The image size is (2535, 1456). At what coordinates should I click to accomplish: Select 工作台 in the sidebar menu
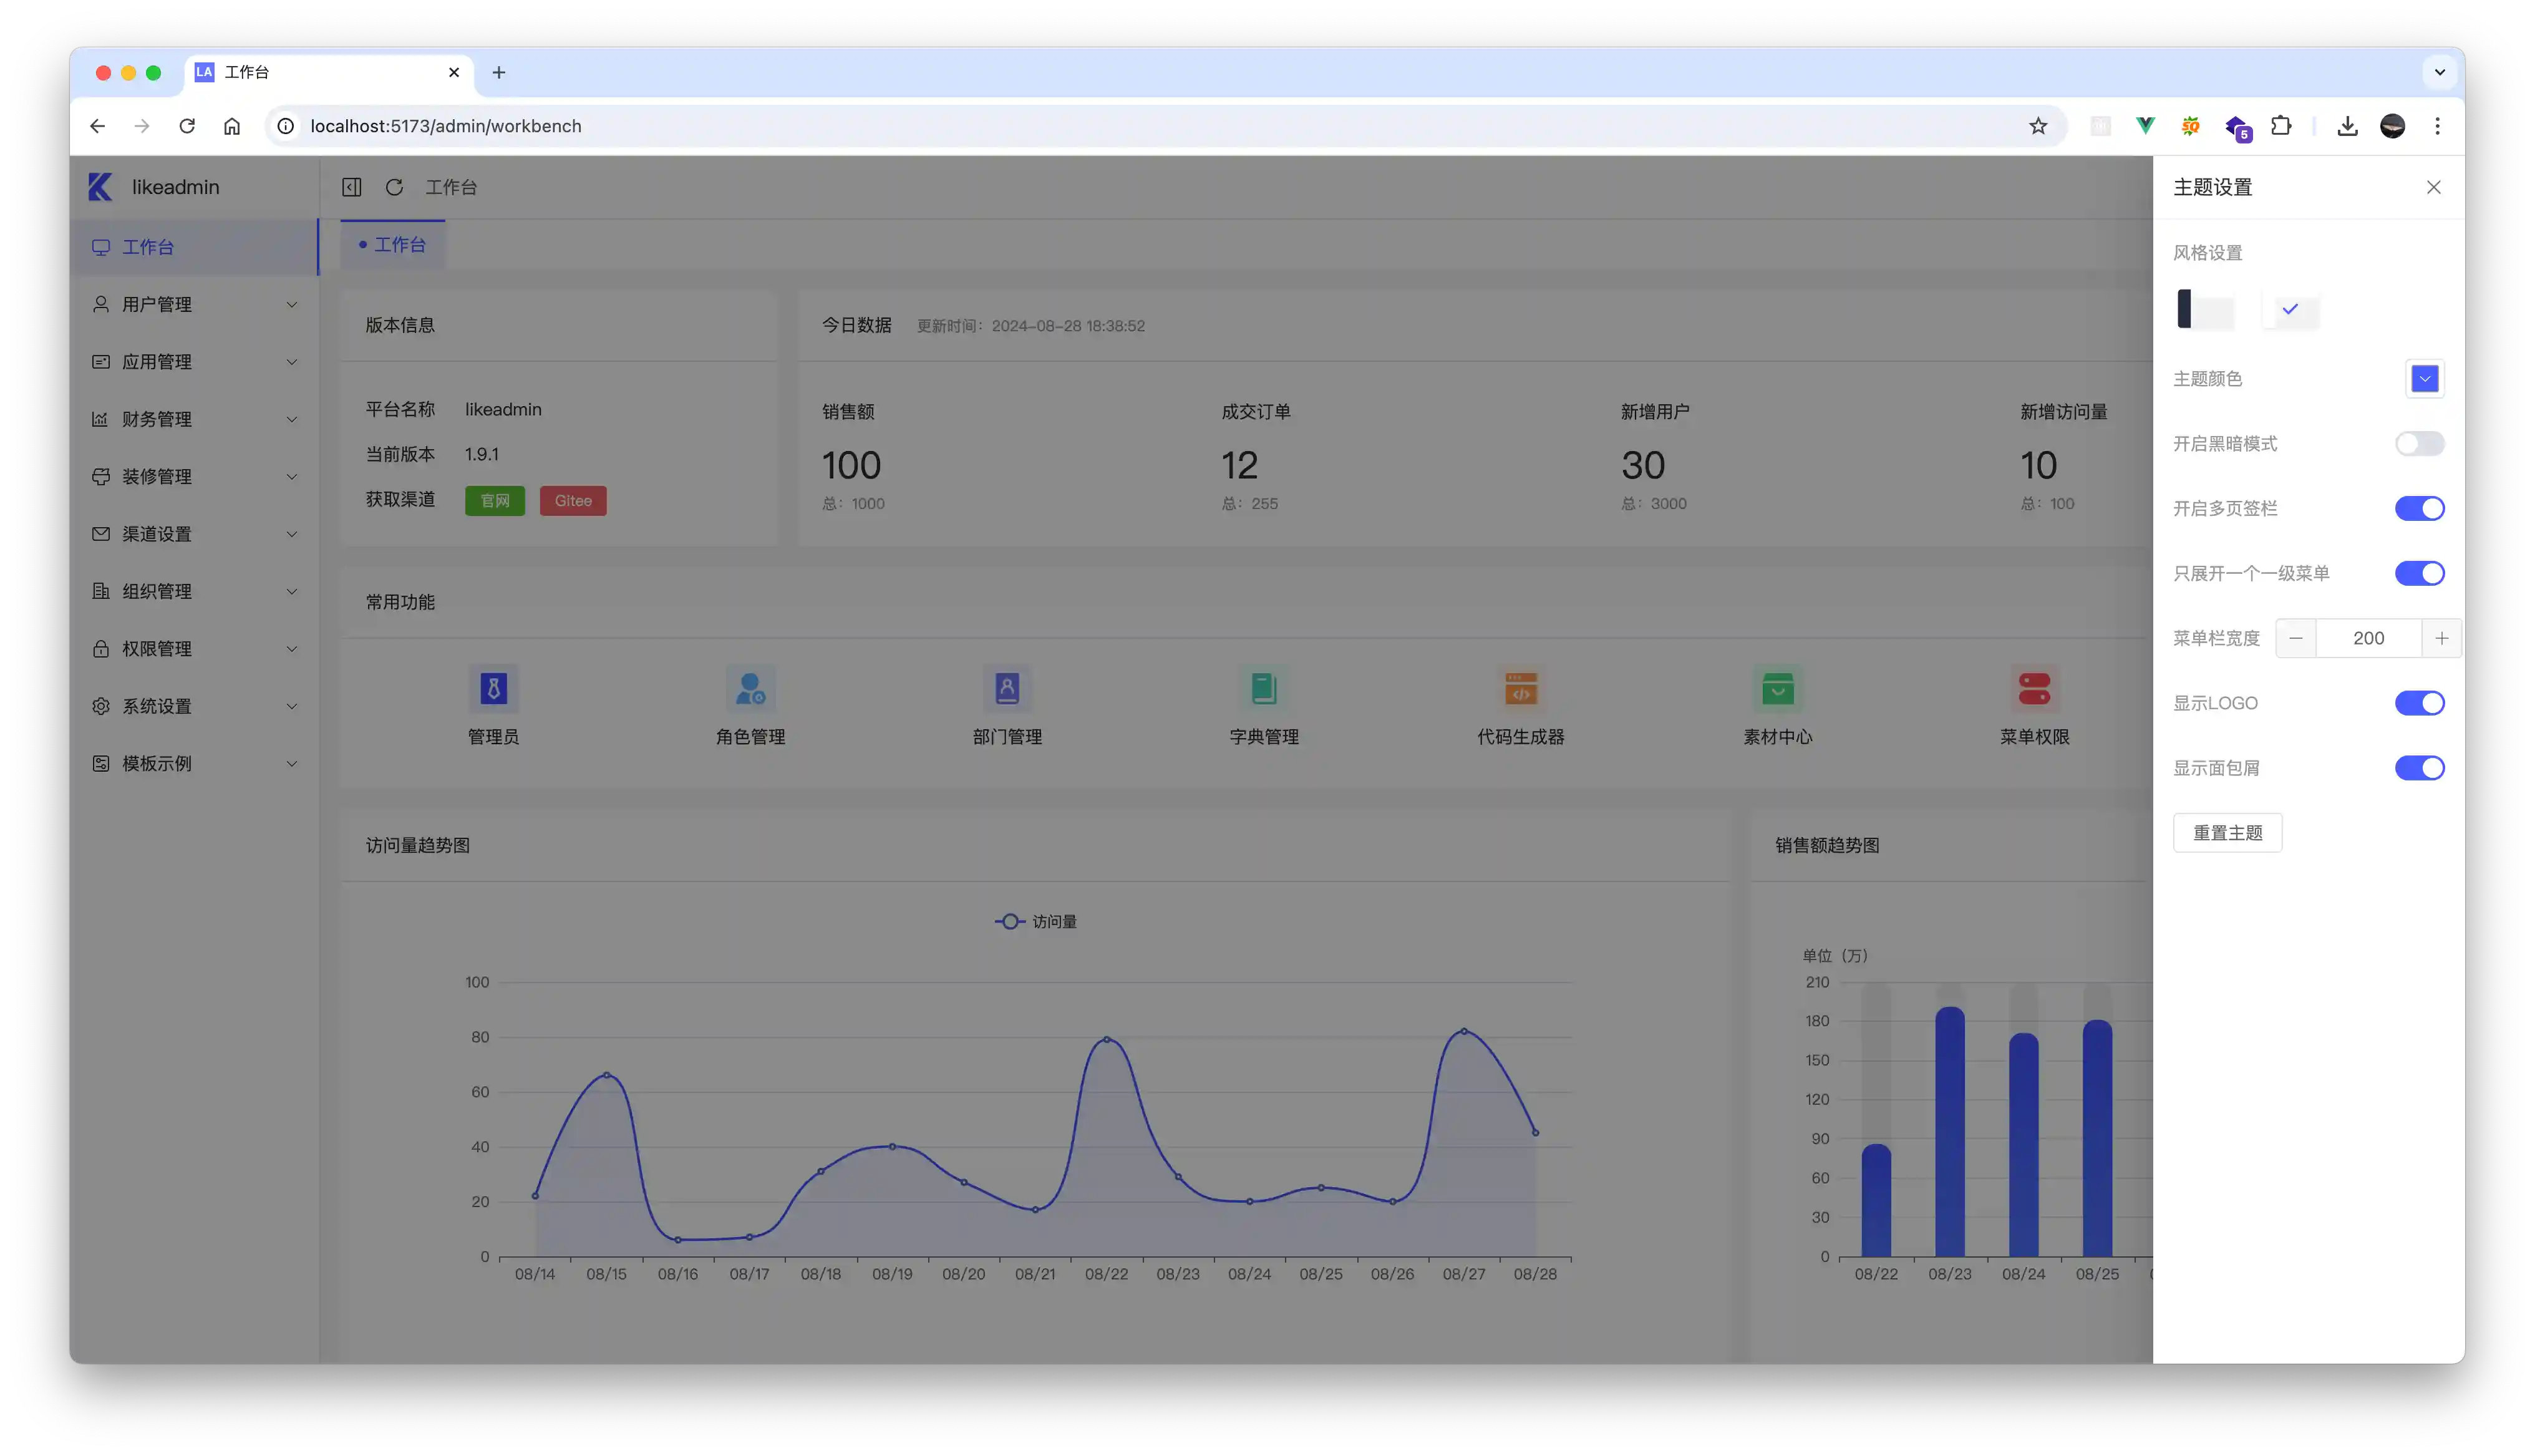[148, 247]
